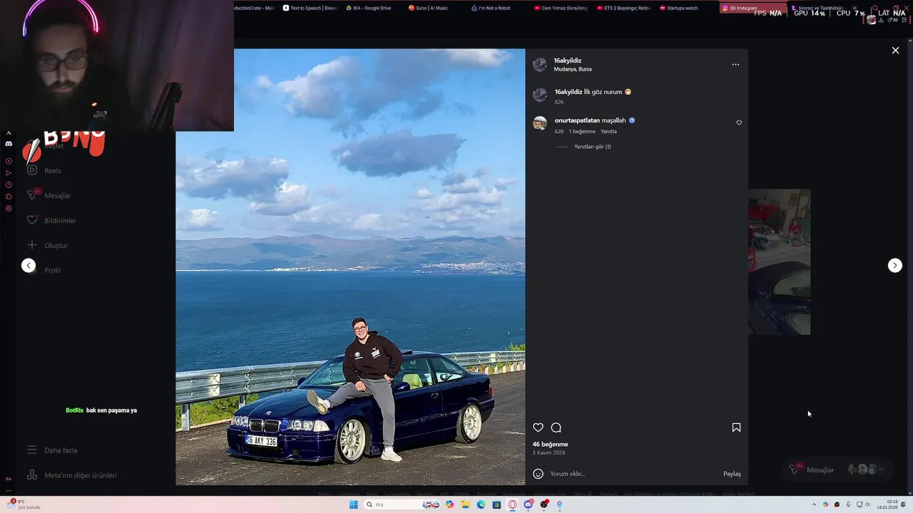Screen dimensions: 913x513
Task: Open Opera GX from taskbar
Action: click(x=512, y=504)
